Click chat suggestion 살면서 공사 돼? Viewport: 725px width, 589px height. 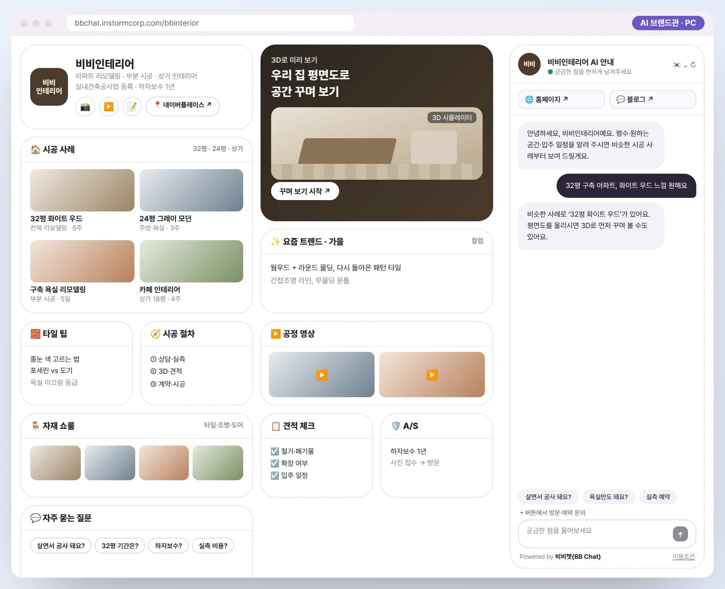tap(548, 497)
